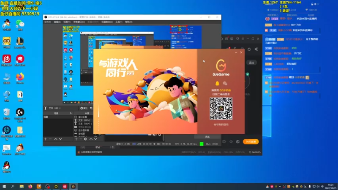Viewport: 338px width, 190px height.
Task: Select the scene entry in Scenes list
Action: (x=58, y=117)
